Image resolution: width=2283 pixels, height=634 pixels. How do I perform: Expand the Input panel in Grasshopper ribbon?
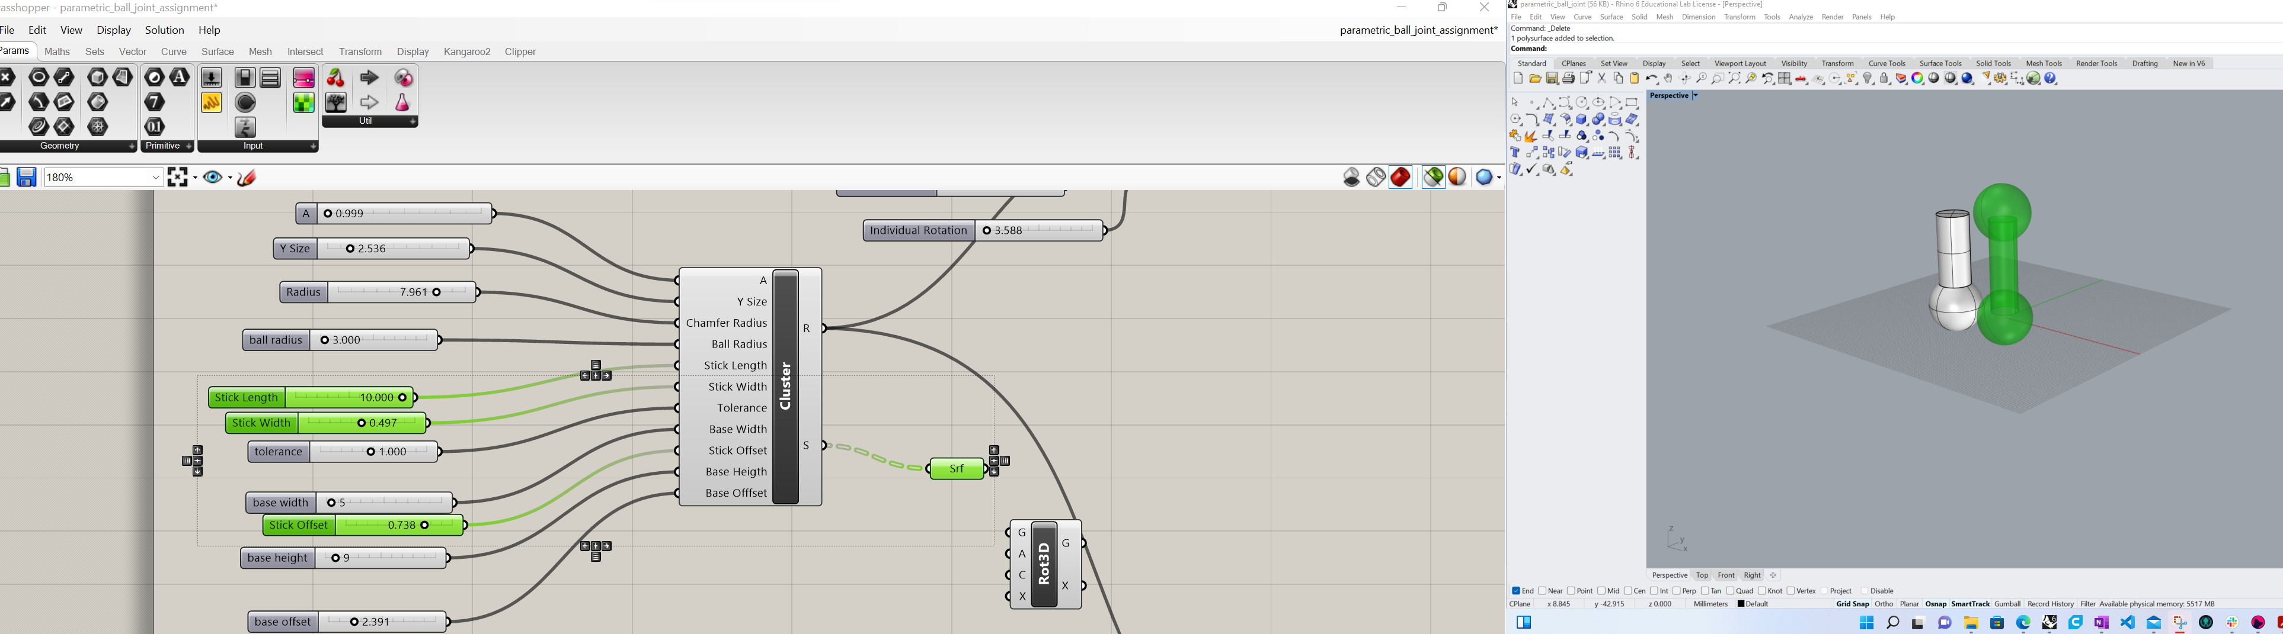313,147
